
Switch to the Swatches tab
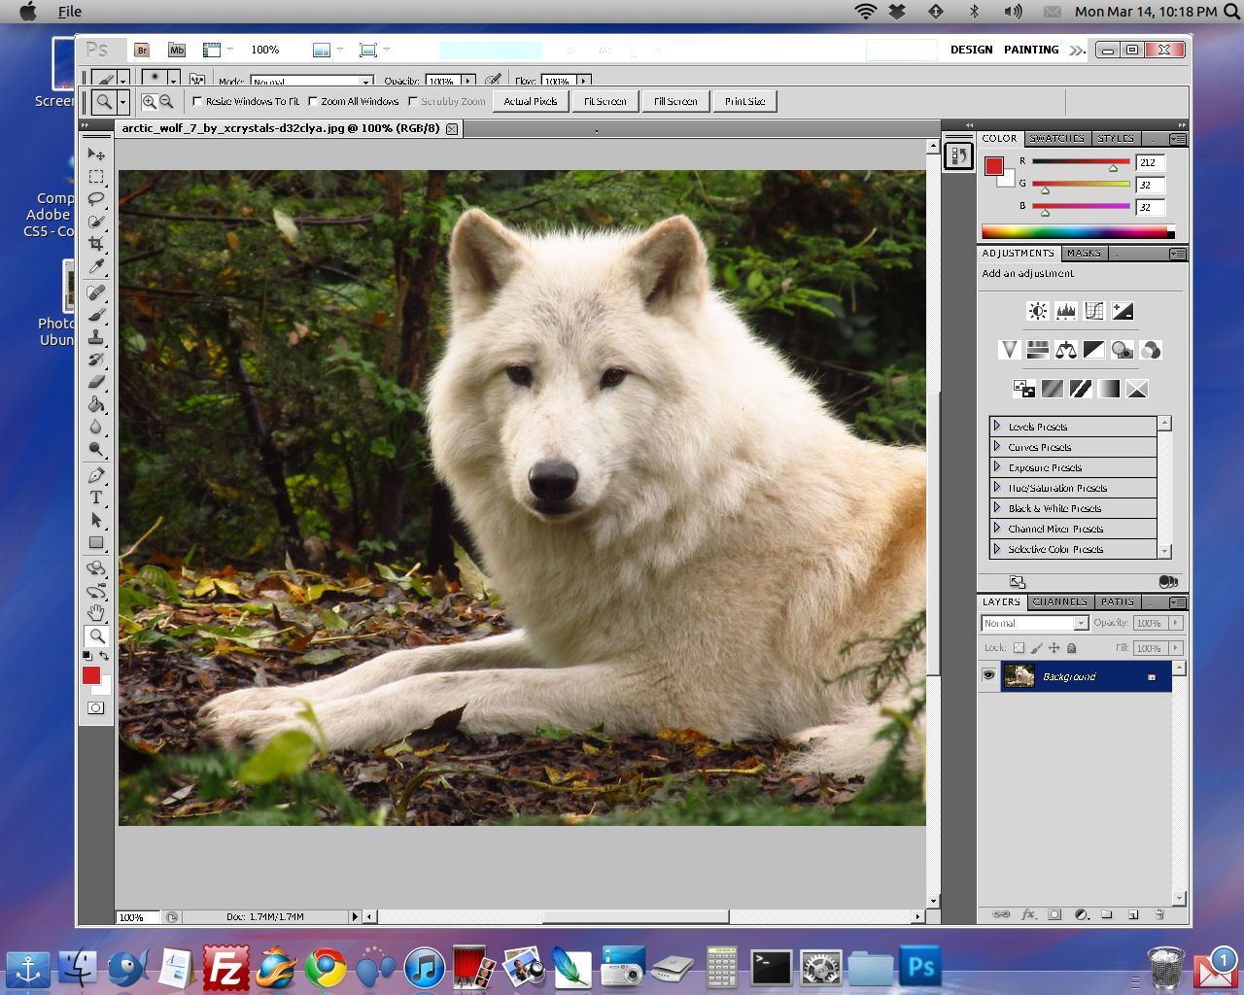1056,138
